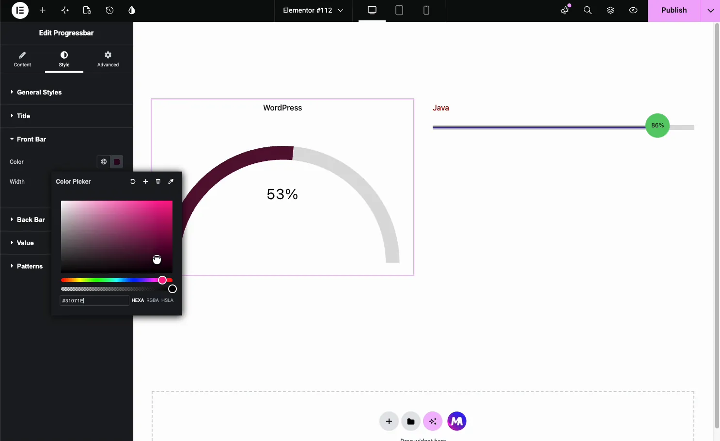Image resolution: width=720 pixels, height=441 pixels.
Task: Click the page vertical scrollbar
Action: pos(717,225)
